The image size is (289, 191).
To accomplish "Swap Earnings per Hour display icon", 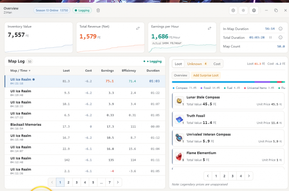I will [209, 28].
